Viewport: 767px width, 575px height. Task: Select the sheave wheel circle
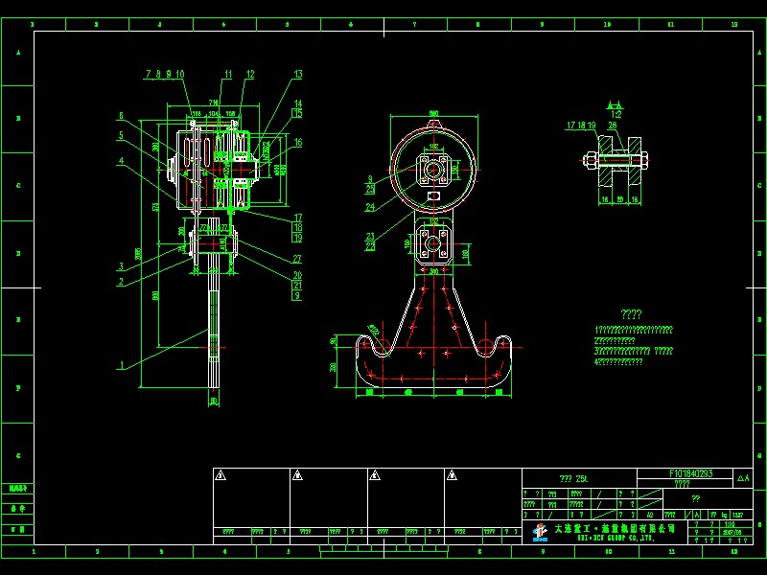434,170
